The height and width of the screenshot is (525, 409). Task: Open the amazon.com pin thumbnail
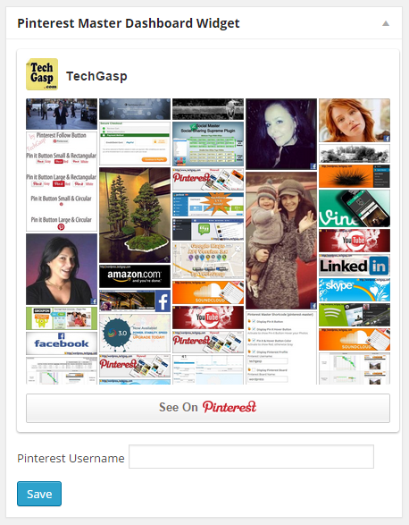pyautogui.click(x=135, y=276)
